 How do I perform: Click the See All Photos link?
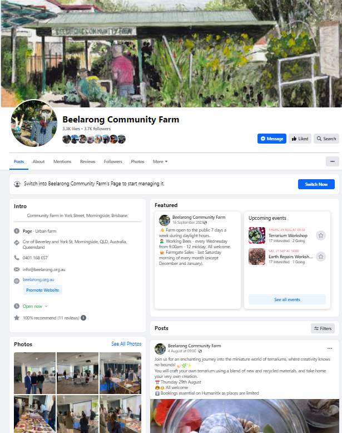126,344
